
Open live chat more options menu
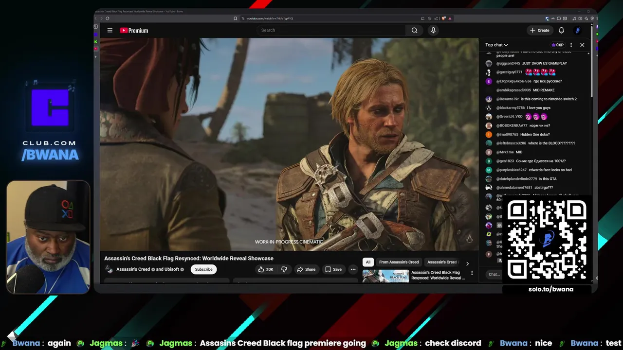point(571,45)
